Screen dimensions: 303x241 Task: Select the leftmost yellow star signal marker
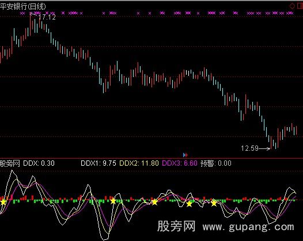coord(3,202)
